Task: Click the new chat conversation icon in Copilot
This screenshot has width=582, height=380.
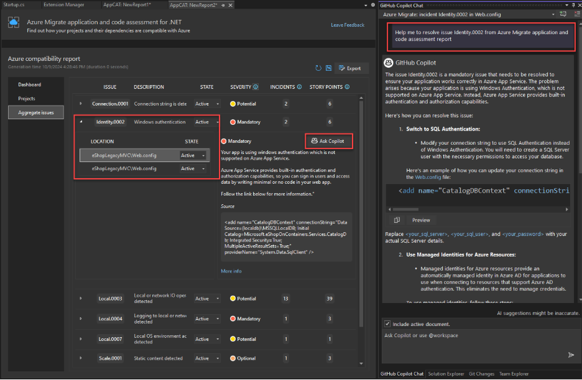Action: tap(563, 14)
